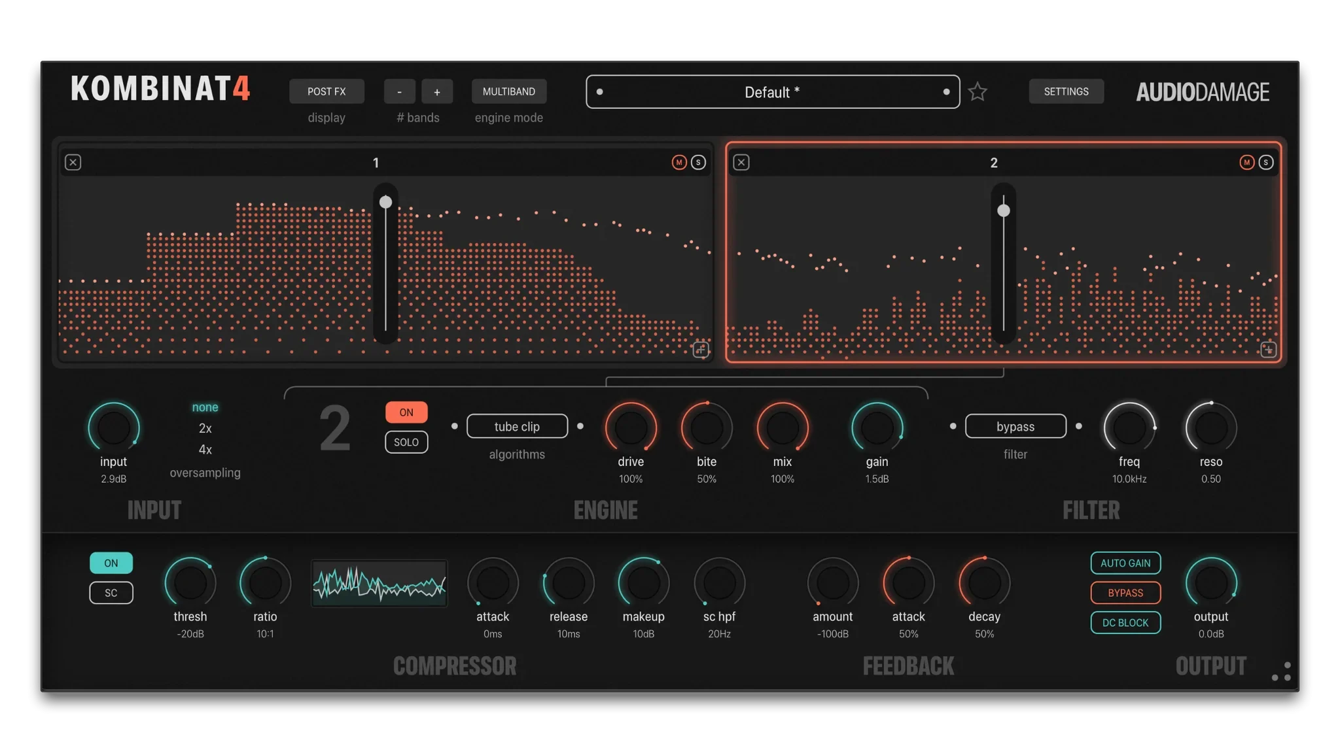
Task: Select band 2 spectrum panel header
Action: click(993, 163)
